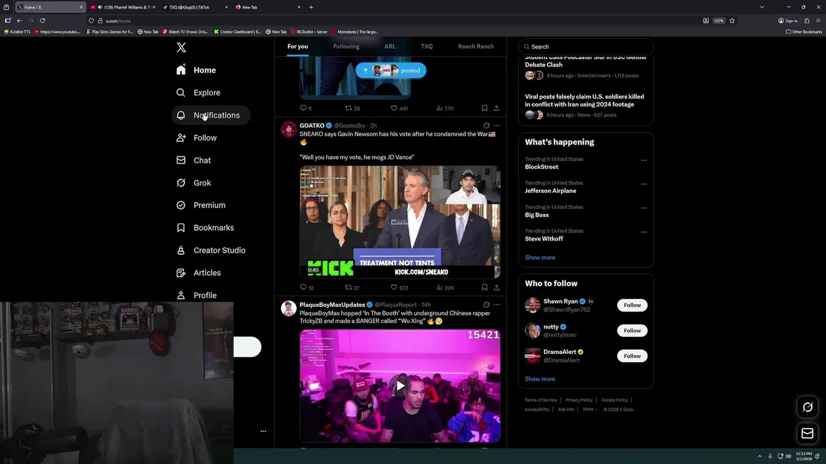Click the X logo in sidebar
This screenshot has width=826, height=464.
pyautogui.click(x=181, y=48)
